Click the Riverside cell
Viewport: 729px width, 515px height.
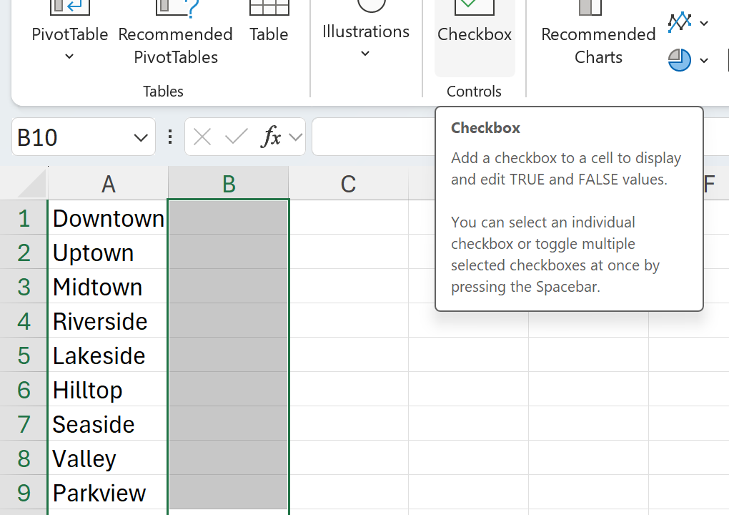[x=107, y=321]
